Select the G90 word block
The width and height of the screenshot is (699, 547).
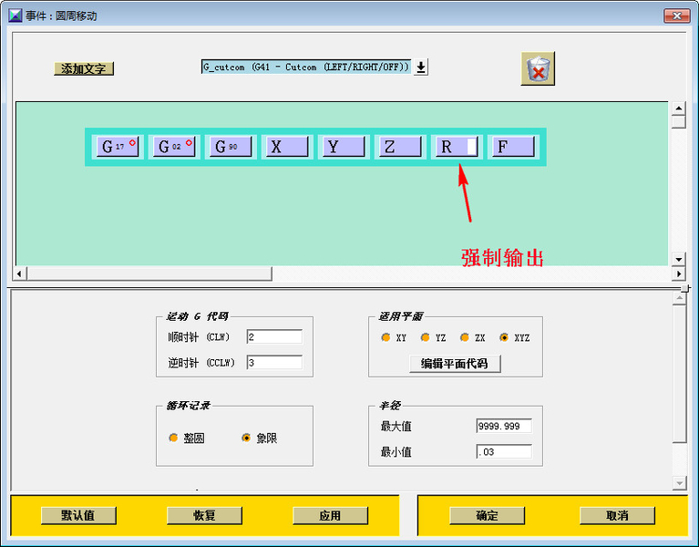pos(231,147)
